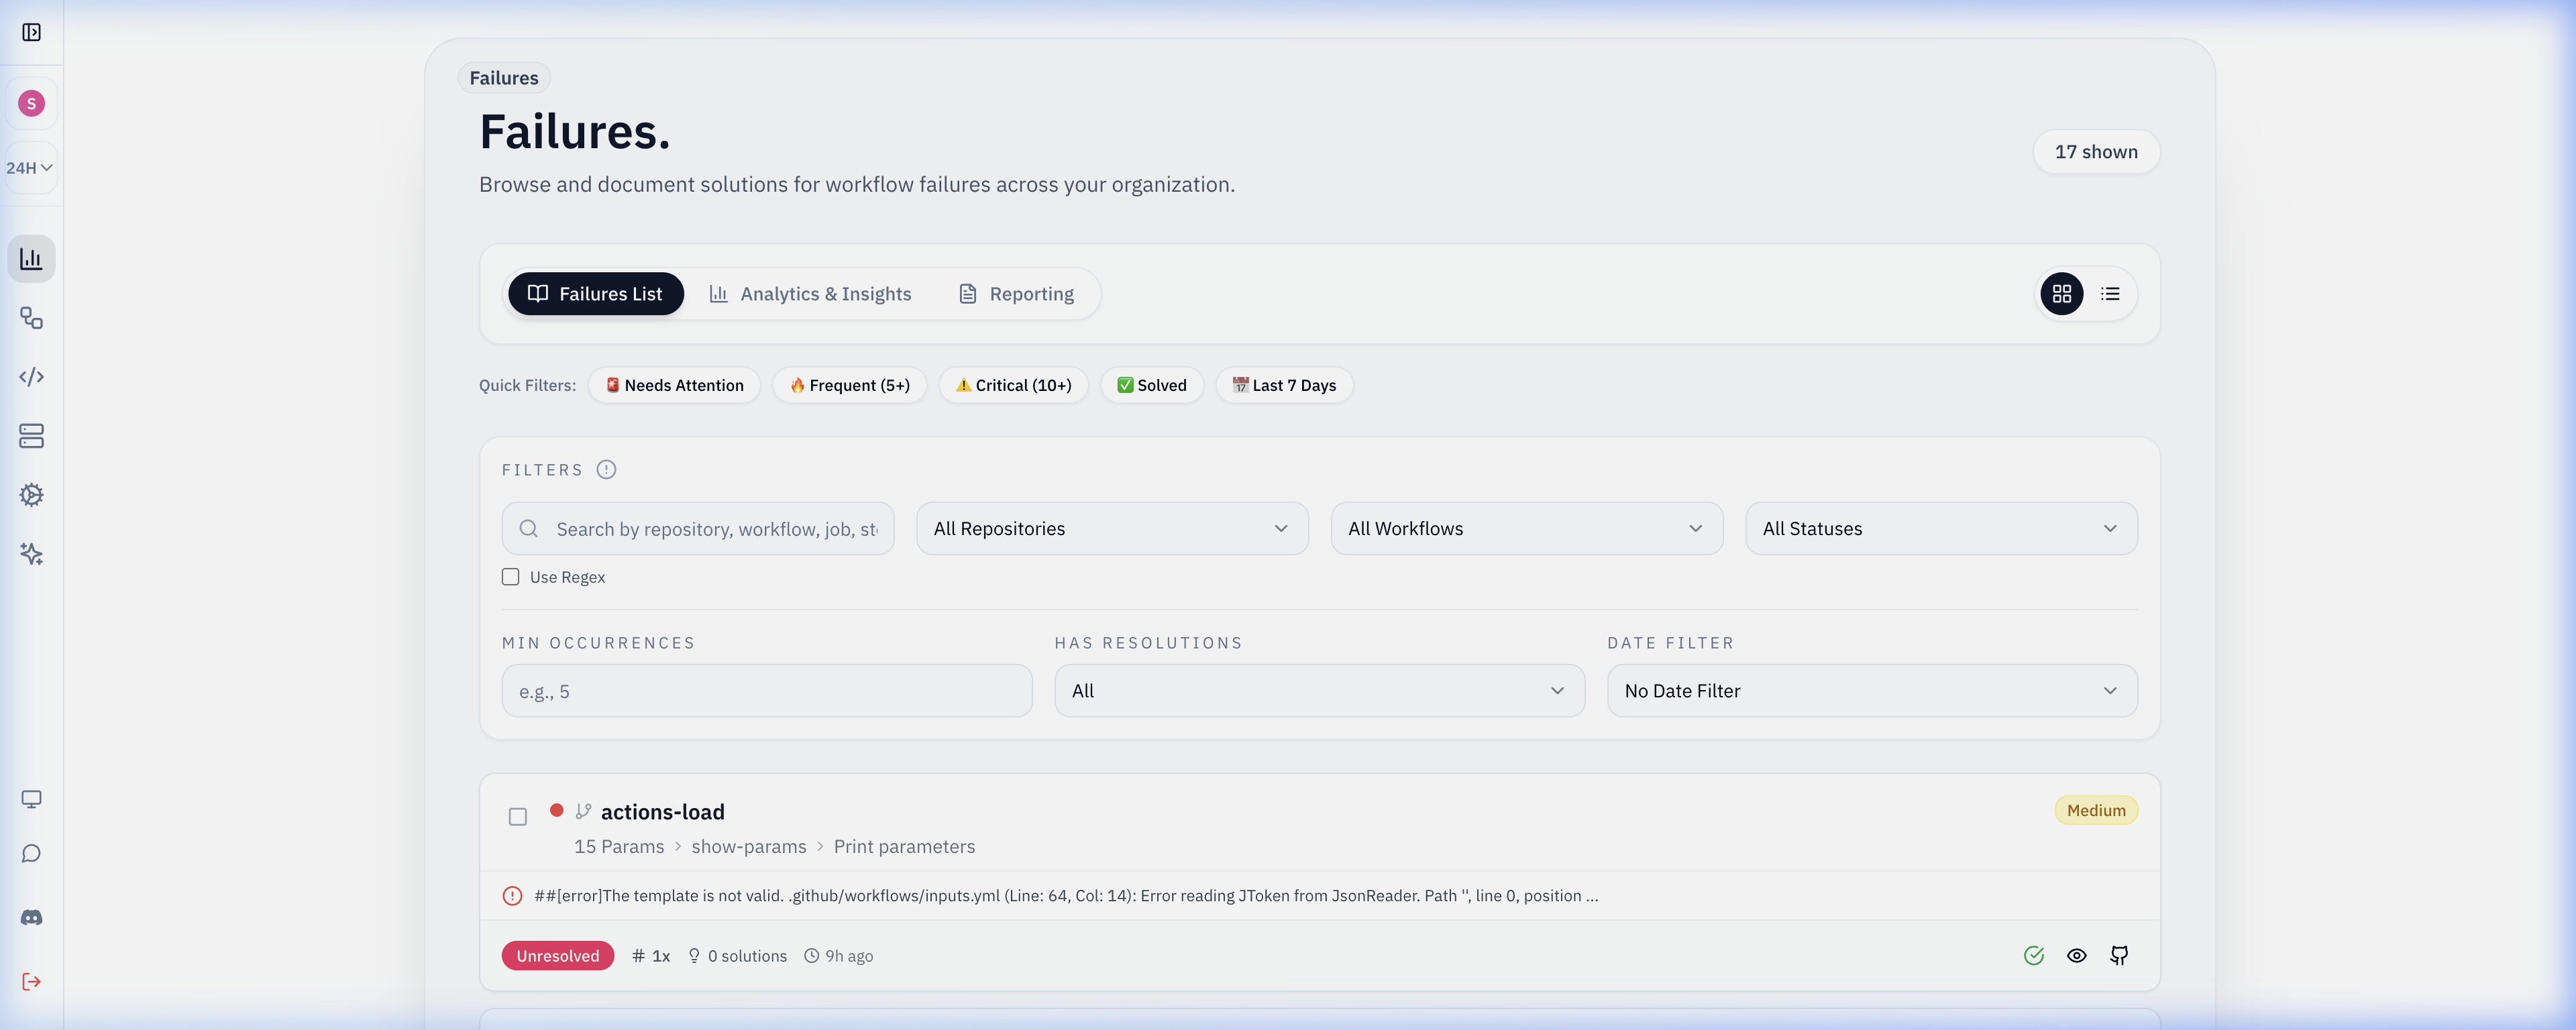View details with the eye icon on actions-load
This screenshot has height=1030, width=2576.
(2076, 955)
